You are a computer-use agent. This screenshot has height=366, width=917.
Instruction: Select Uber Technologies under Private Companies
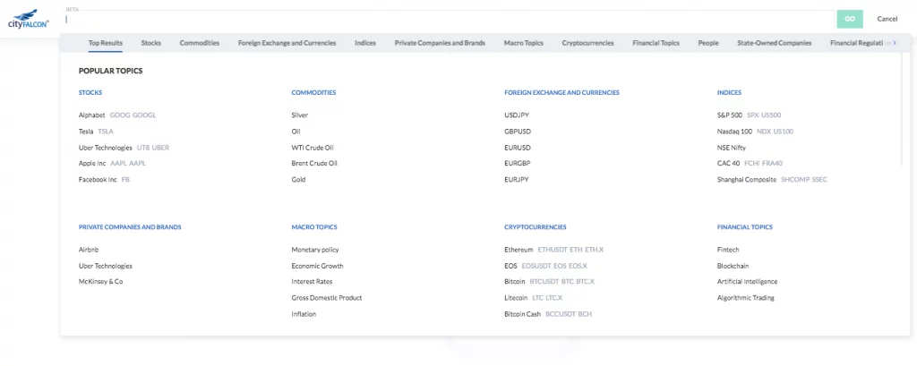(106, 266)
